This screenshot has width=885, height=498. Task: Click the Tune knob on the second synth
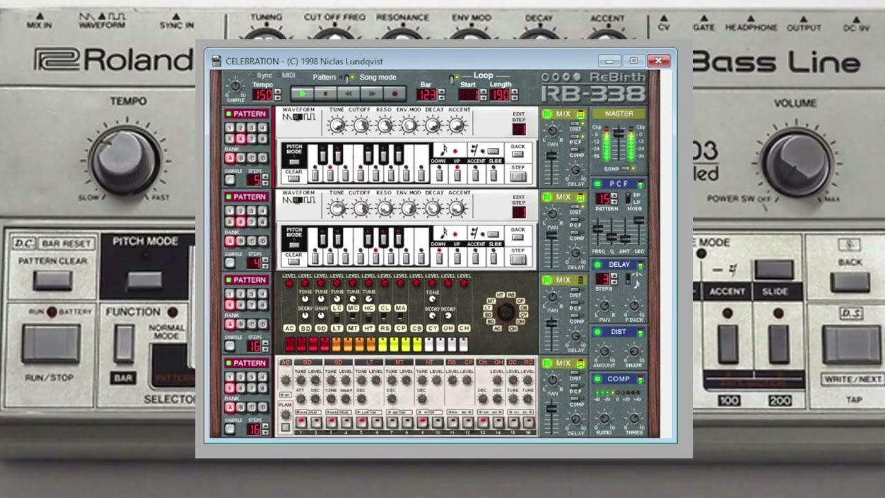tap(337, 208)
